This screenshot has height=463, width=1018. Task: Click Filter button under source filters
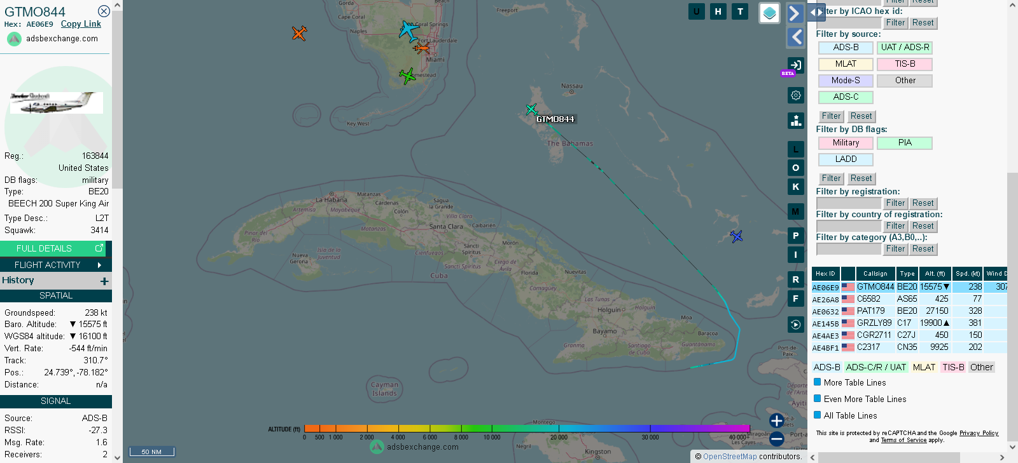pyautogui.click(x=831, y=116)
